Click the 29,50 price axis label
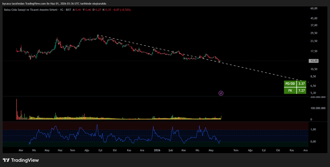This screenshot has width=330, height=167. 314,33
